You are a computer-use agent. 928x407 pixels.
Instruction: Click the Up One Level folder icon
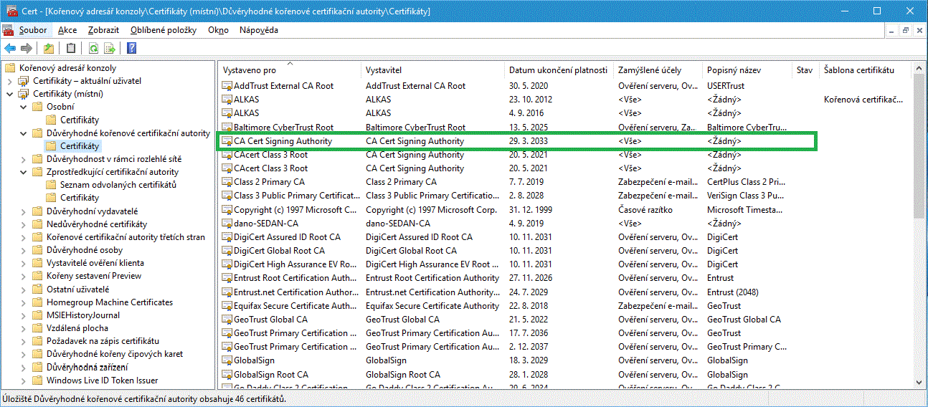pyautogui.click(x=48, y=48)
